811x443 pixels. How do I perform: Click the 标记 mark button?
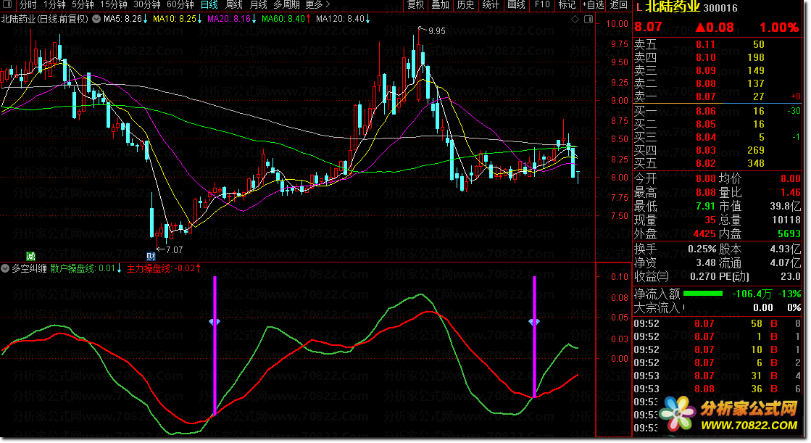coord(567,4)
